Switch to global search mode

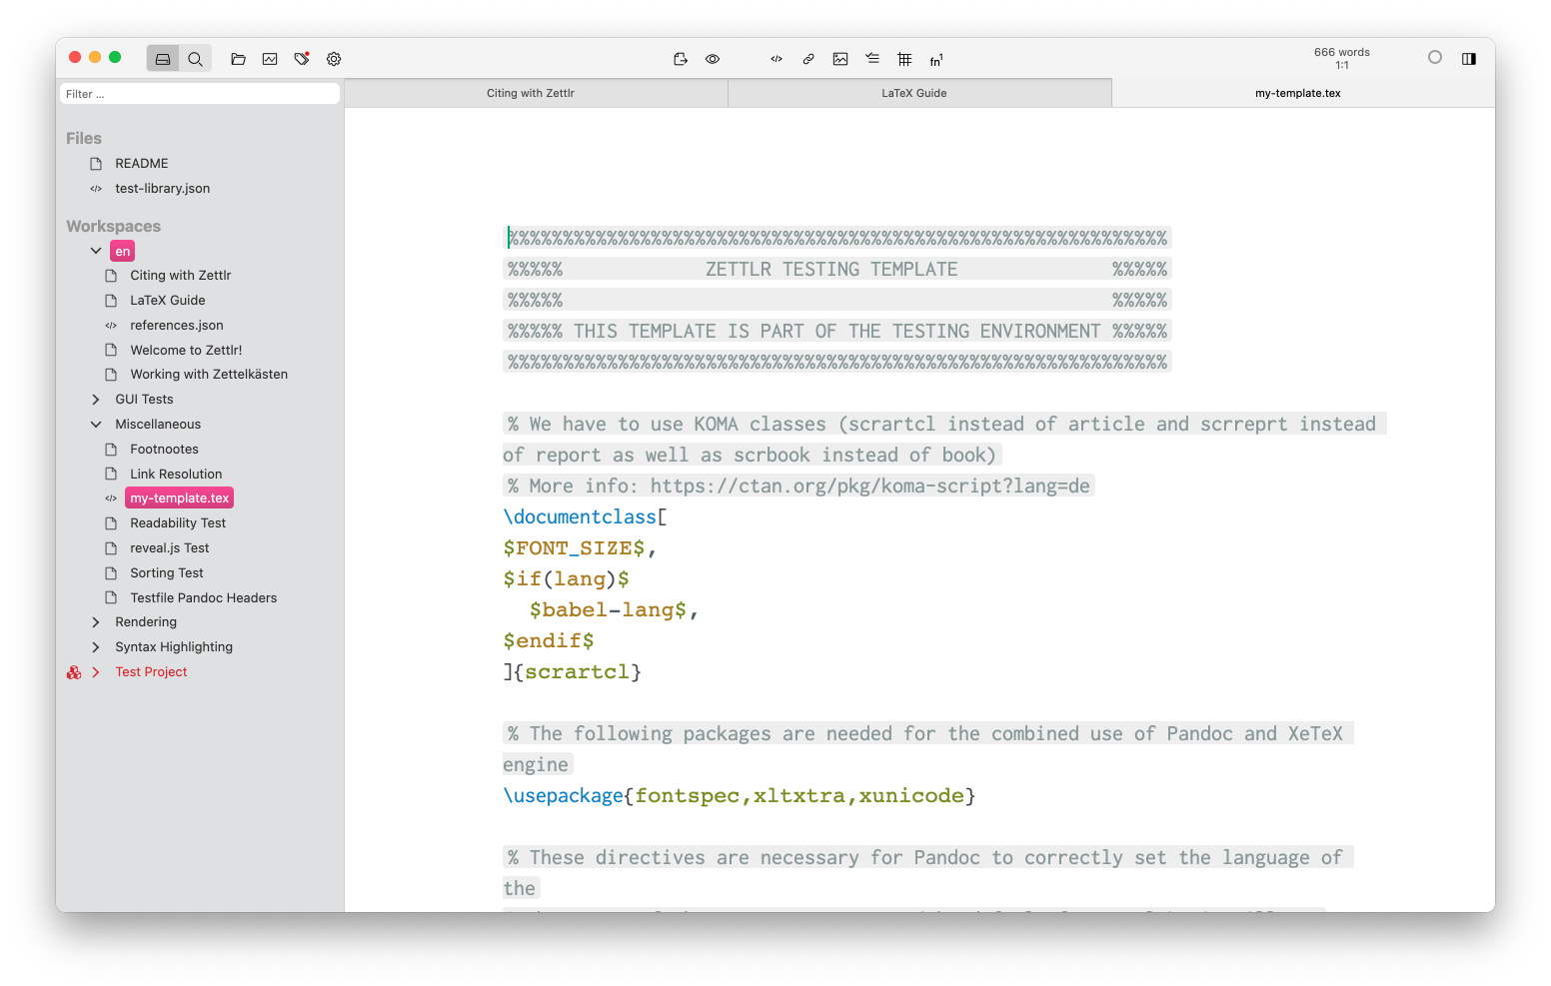[x=196, y=58]
